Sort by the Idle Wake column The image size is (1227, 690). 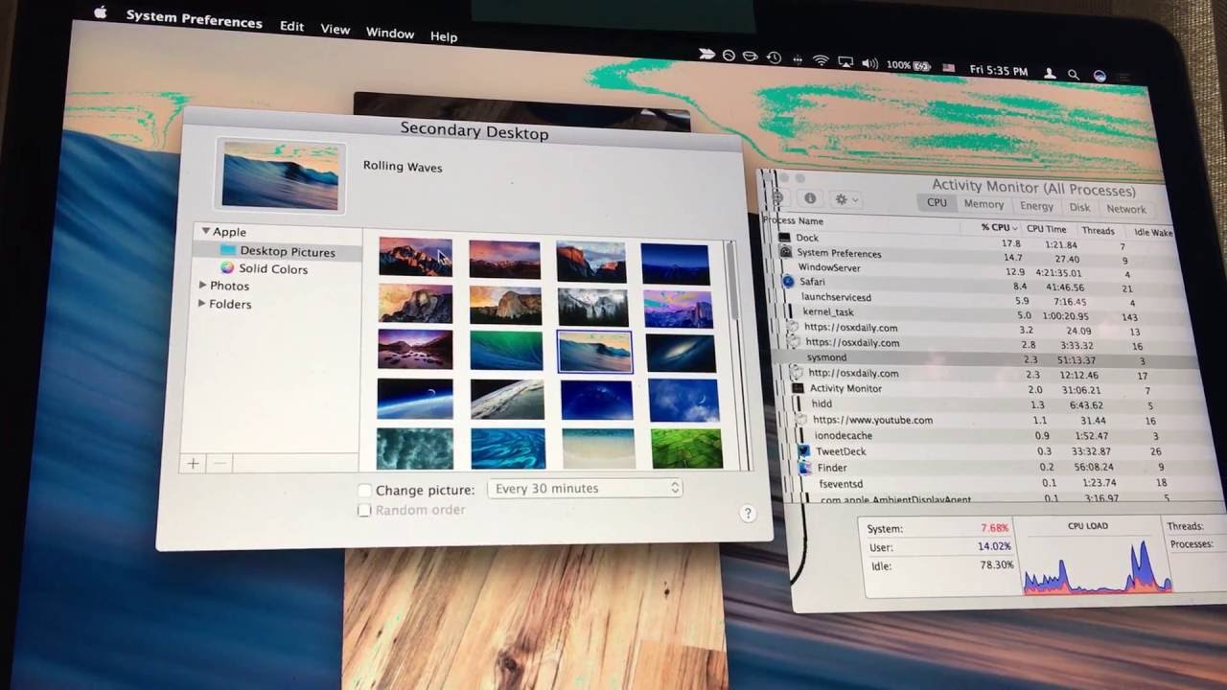click(x=1151, y=232)
